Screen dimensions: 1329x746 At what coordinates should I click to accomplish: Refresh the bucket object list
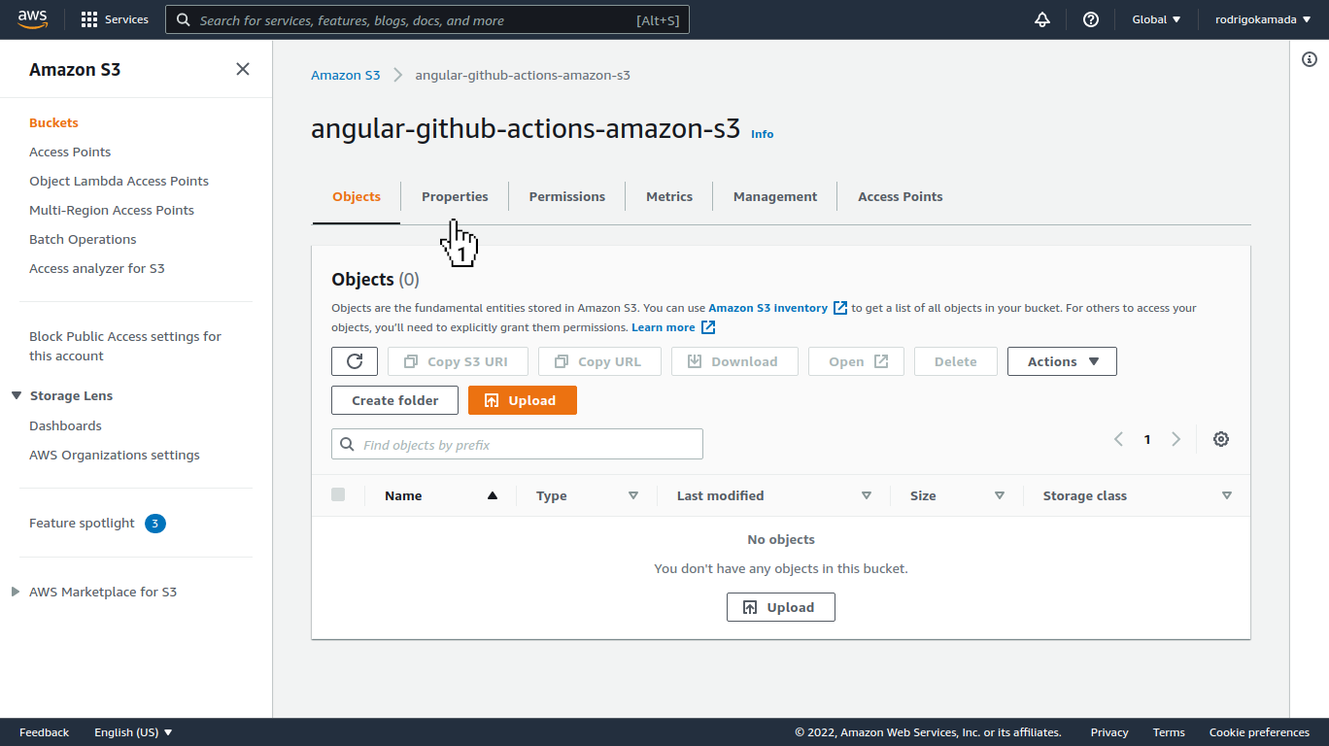354,360
